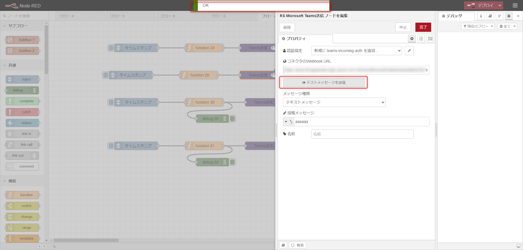Trigger inject button of タイムスタンプ before function 23
Image resolution: width=523 pixels, height=250 pixels.
111,48
